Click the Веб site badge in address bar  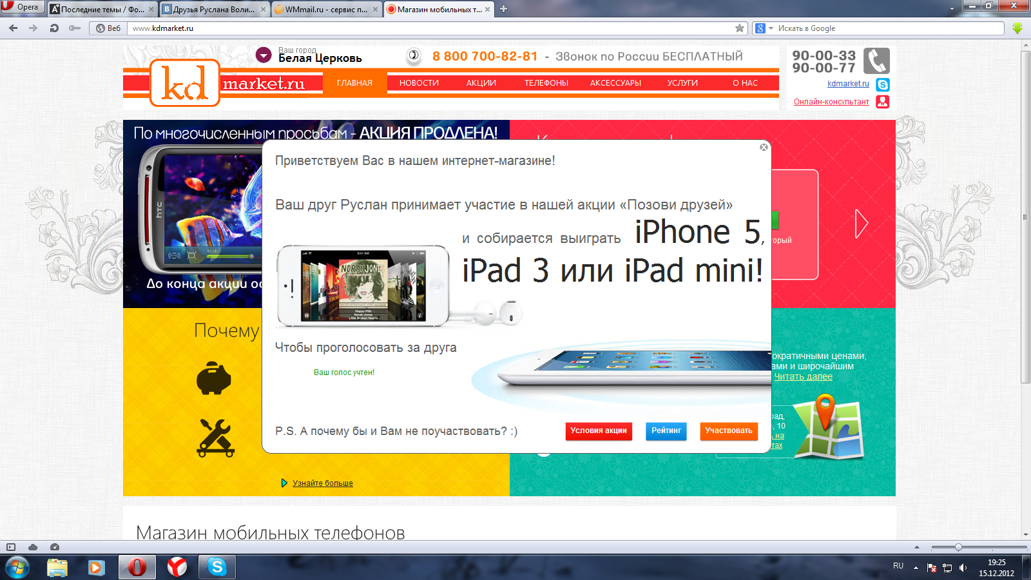click(108, 28)
